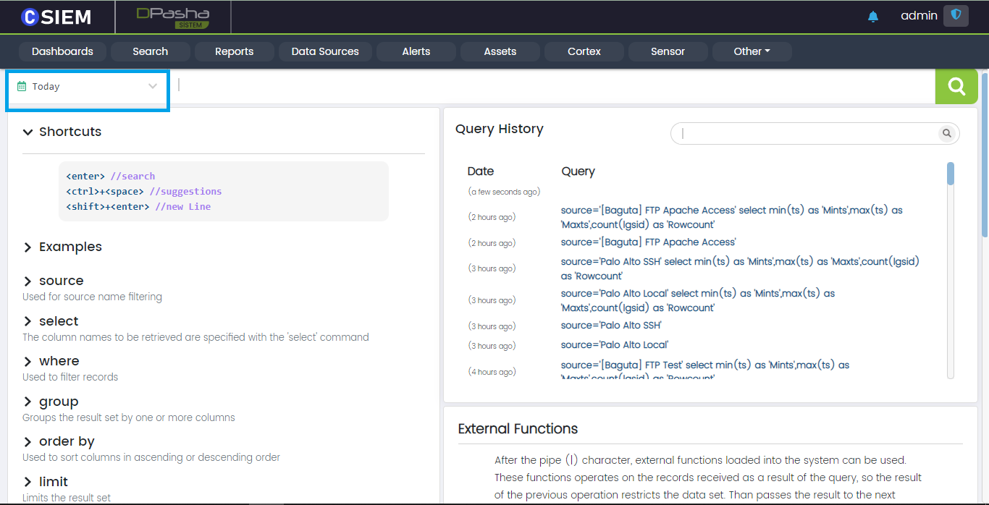Open the admin shield user icon

(x=956, y=16)
